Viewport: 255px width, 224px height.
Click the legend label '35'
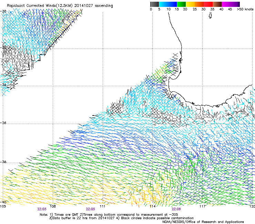[212, 9]
